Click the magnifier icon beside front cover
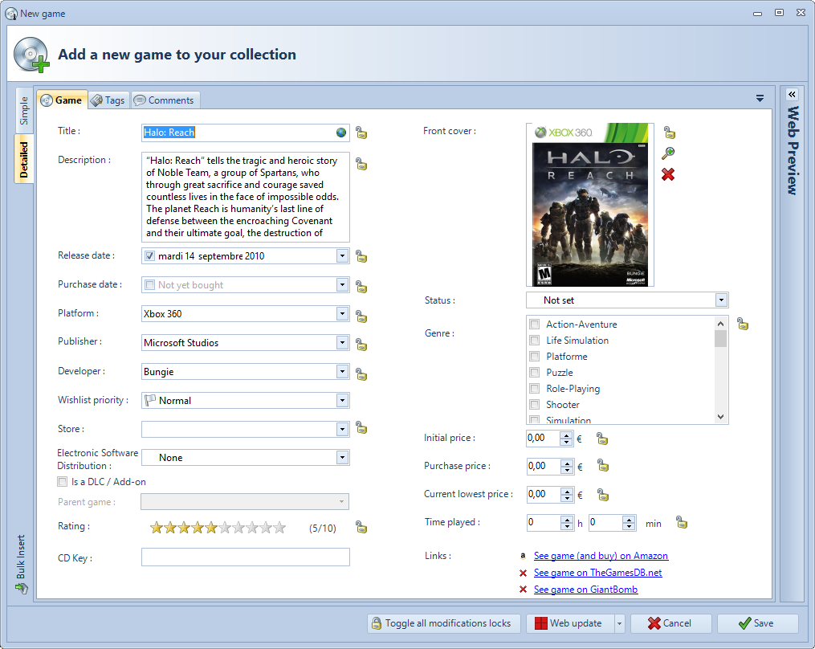Image resolution: width=815 pixels, height=649 pixels. [x=668, y=153]
